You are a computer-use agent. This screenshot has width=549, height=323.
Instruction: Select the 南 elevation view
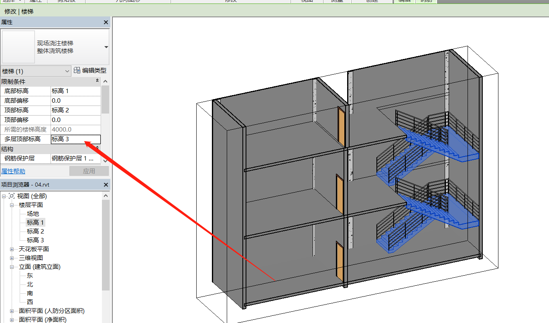[30, 293]
